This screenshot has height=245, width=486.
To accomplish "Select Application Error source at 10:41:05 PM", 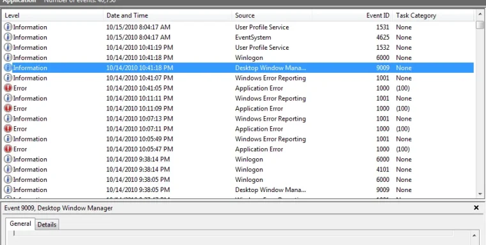I will (259, 88).
